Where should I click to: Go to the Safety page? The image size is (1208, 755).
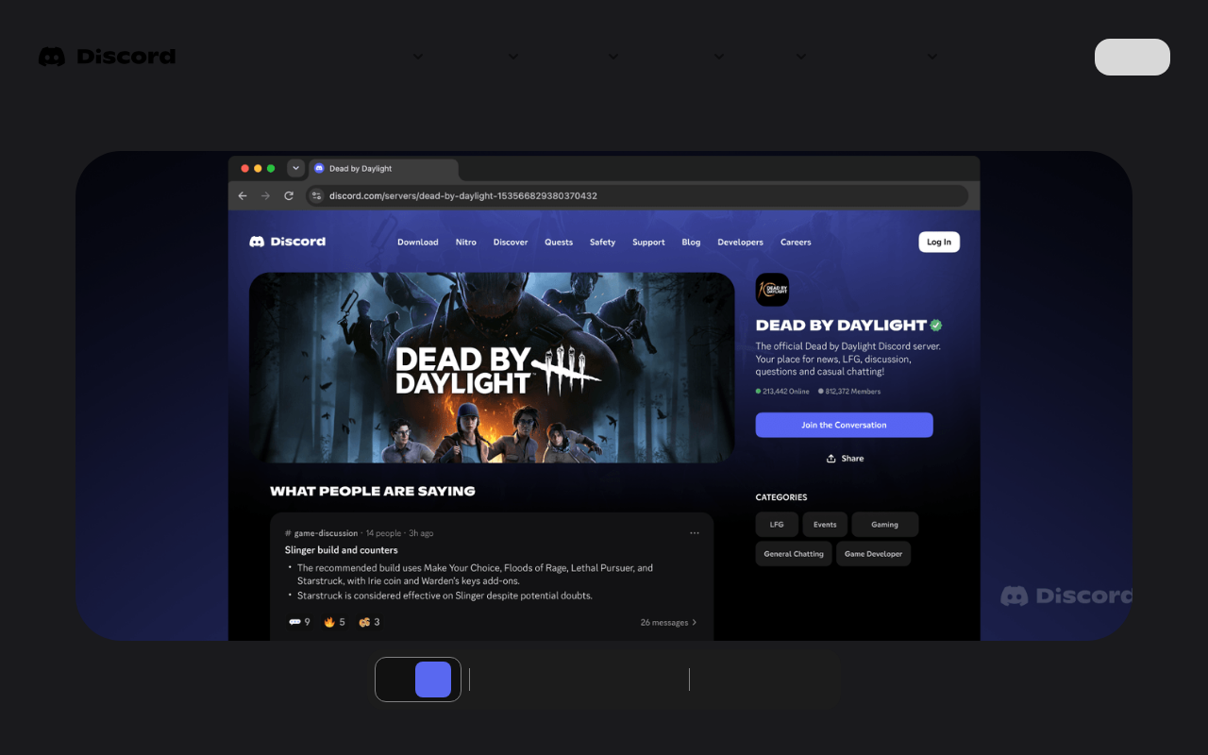603,243
